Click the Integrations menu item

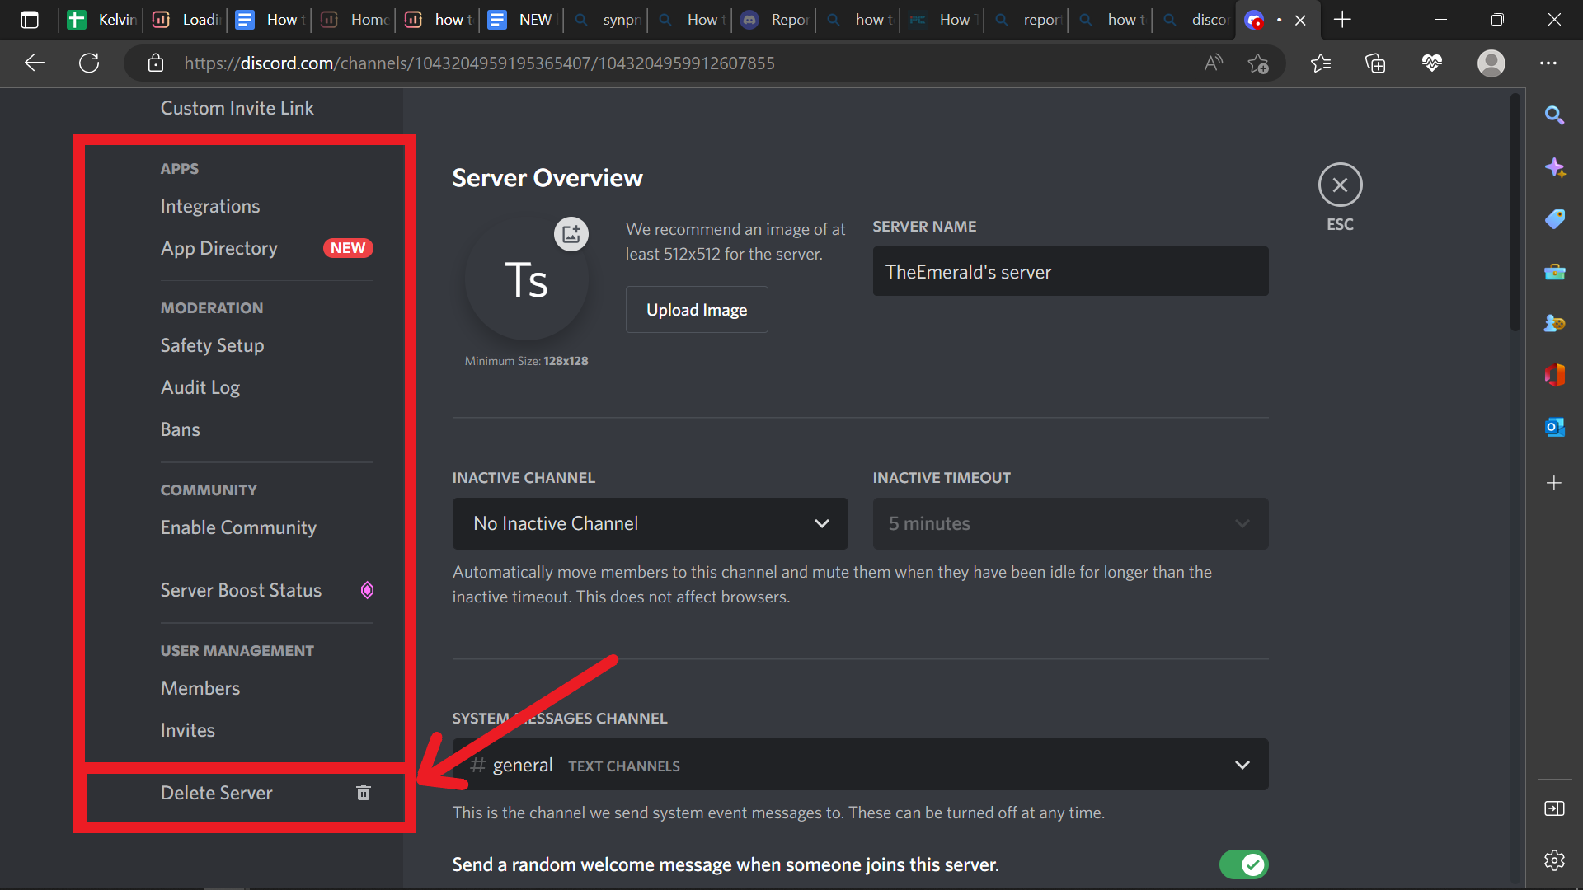click(209, 205)
